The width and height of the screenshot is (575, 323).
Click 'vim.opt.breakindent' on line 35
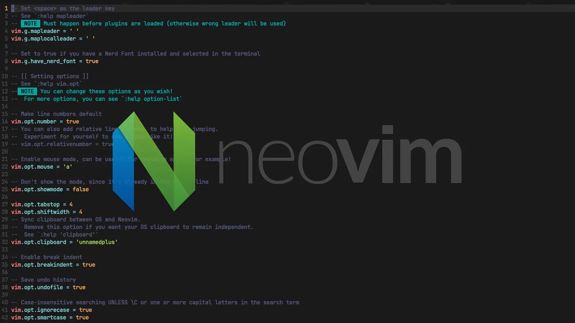tap(42, 265)
